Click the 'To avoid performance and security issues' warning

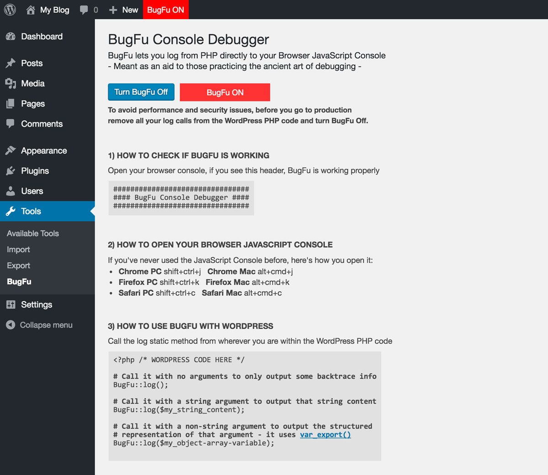238,115
